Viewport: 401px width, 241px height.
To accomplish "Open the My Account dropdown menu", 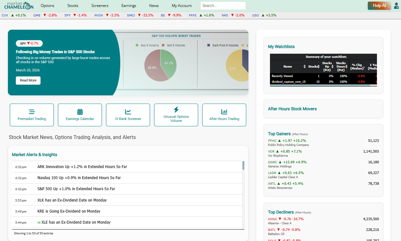I will coord(182,6).
